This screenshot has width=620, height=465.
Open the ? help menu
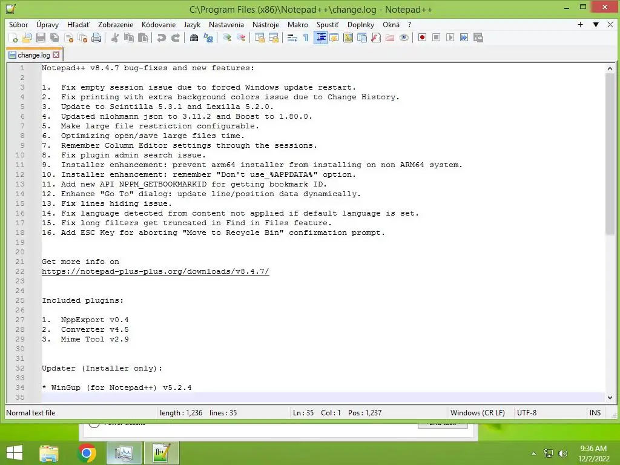[410, 24]
